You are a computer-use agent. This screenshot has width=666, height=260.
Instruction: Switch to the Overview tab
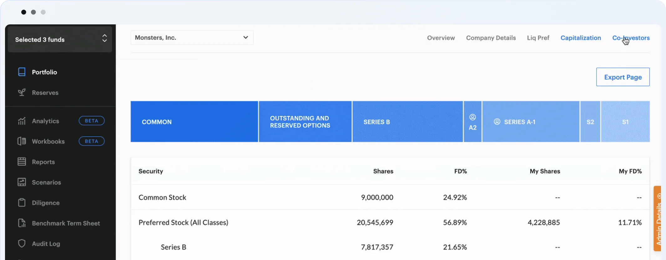(441, 38)
